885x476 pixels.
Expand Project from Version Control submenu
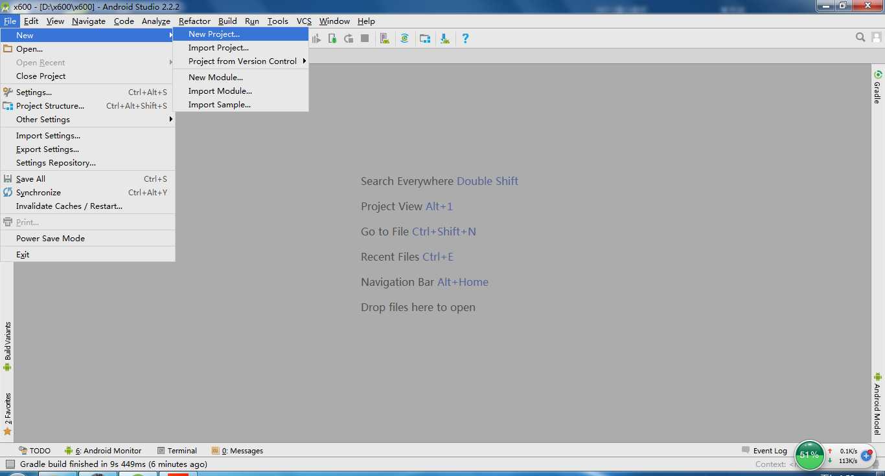[241, 61]
